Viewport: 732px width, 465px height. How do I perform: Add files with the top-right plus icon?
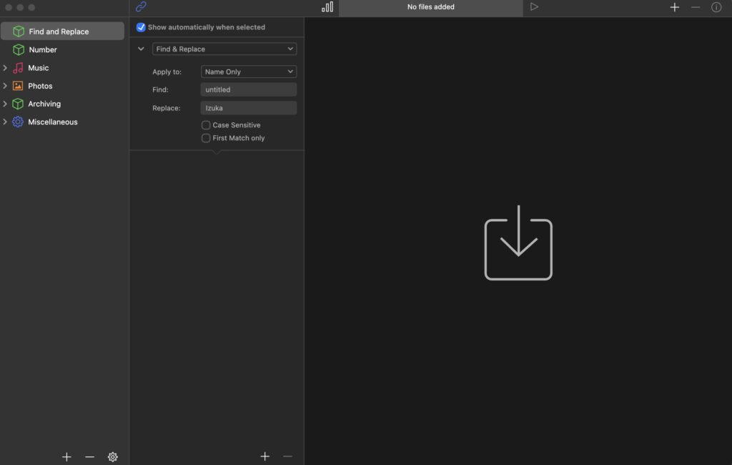coord(674,7)
